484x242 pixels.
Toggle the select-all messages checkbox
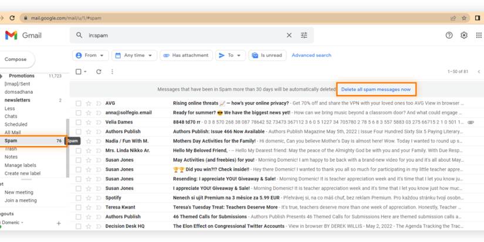click(79, 71)
